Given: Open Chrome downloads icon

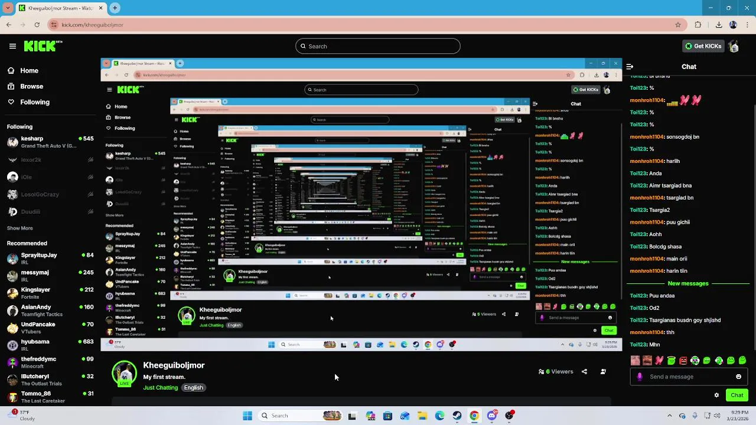Looking at the screenshot, I should tap(719, 25).
